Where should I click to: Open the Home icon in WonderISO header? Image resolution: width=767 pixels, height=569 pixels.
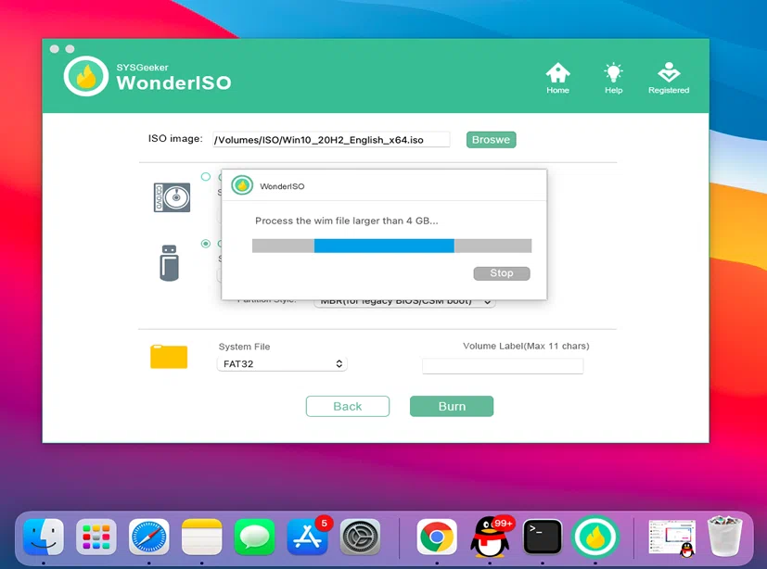tap(557, 74)
